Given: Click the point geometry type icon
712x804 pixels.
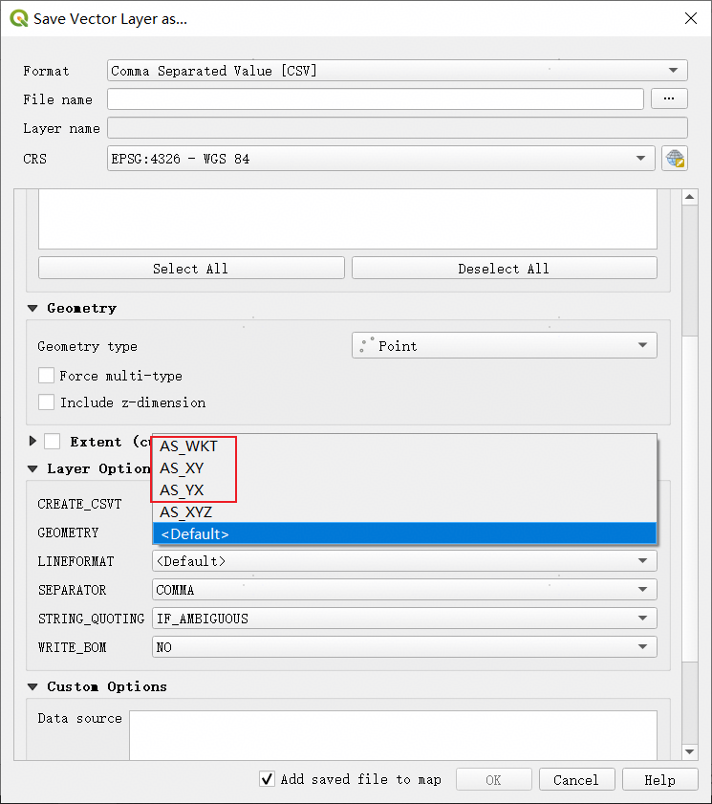Looking at the screenshot, I should (x=364, y=346).
